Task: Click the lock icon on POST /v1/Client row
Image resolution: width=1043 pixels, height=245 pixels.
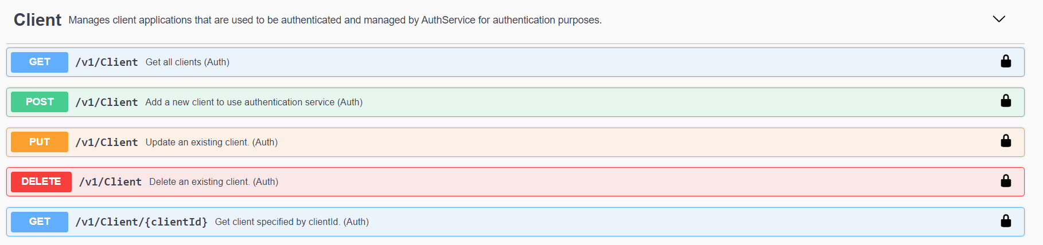Action: [x=1006, y=101]
